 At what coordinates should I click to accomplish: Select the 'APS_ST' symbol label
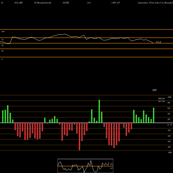(116, 3)
